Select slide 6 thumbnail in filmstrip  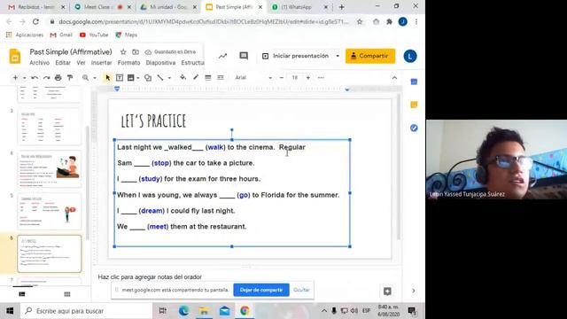(x=50, y=253)
